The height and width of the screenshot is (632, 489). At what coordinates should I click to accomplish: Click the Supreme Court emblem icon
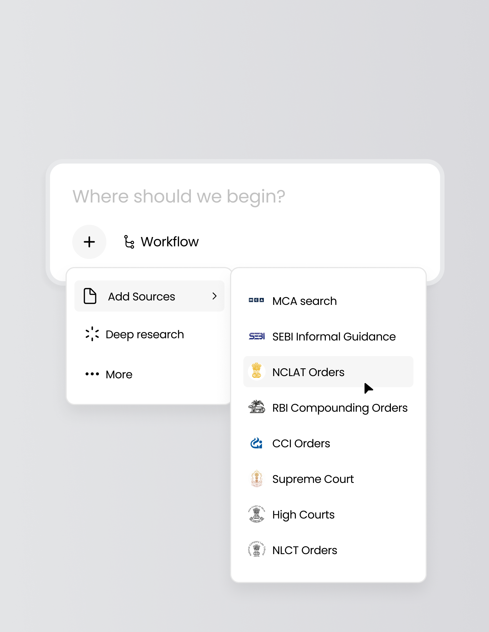click(257, 478)
